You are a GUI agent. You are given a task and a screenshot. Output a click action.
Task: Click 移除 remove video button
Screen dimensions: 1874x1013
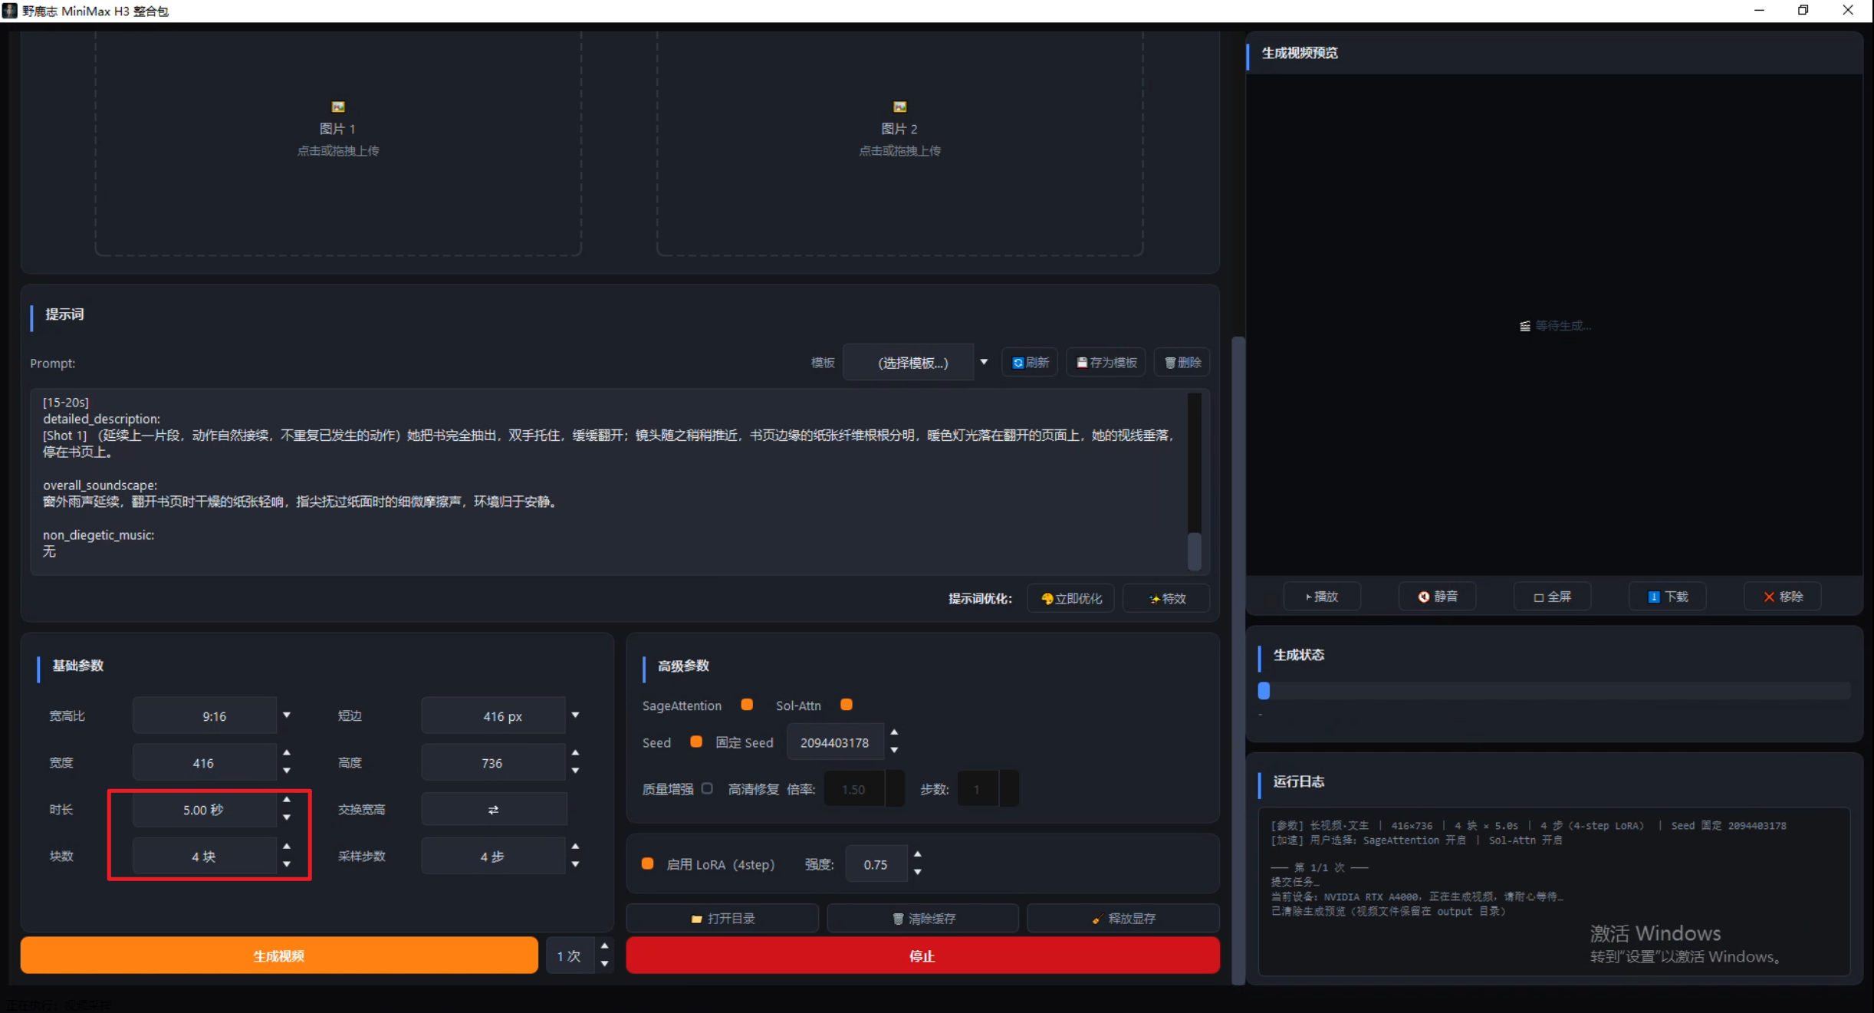click(x=1782, y=597)
